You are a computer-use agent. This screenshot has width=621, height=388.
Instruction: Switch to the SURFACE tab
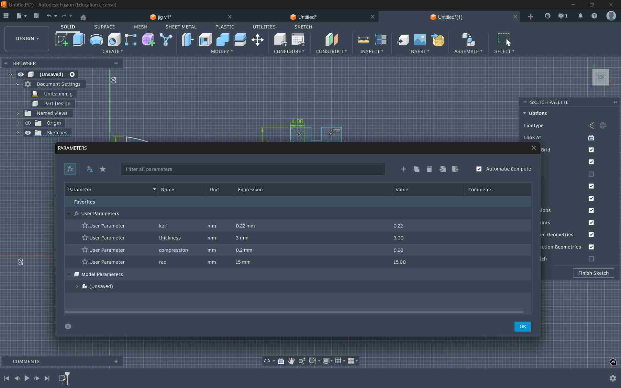(x=104, y=27)
